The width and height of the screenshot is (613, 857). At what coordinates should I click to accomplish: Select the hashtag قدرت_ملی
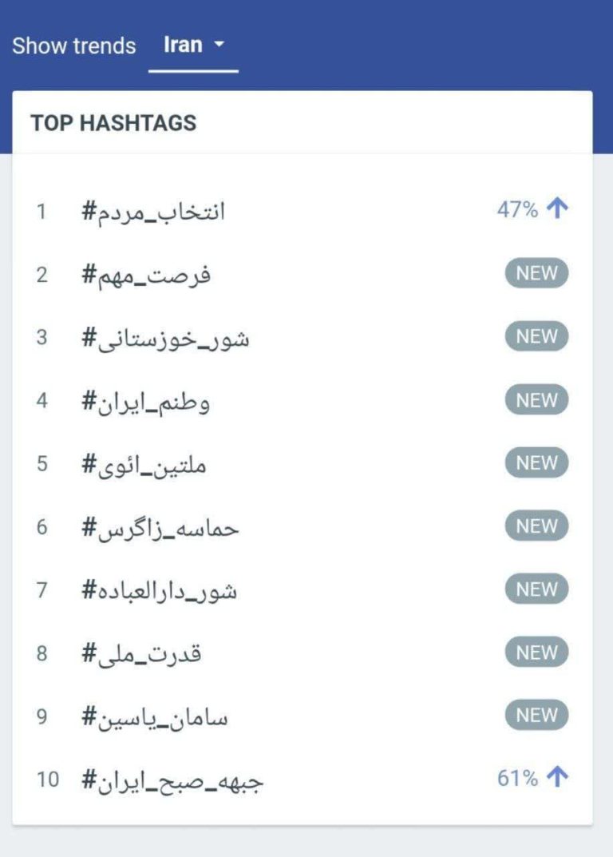tap(141, 654)
